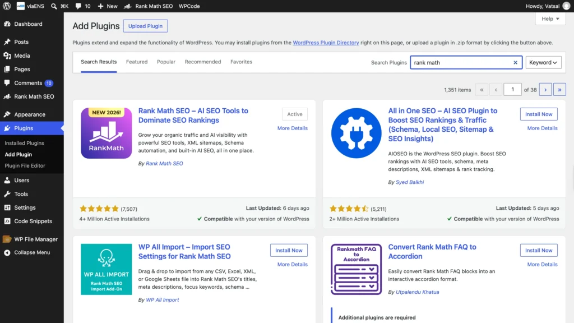
Task: Go to the next results page
Action: tap(545, 90)
